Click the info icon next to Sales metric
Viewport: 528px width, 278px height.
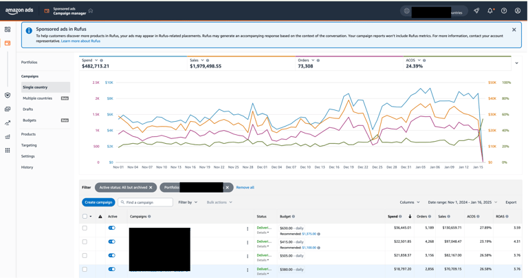208,61
